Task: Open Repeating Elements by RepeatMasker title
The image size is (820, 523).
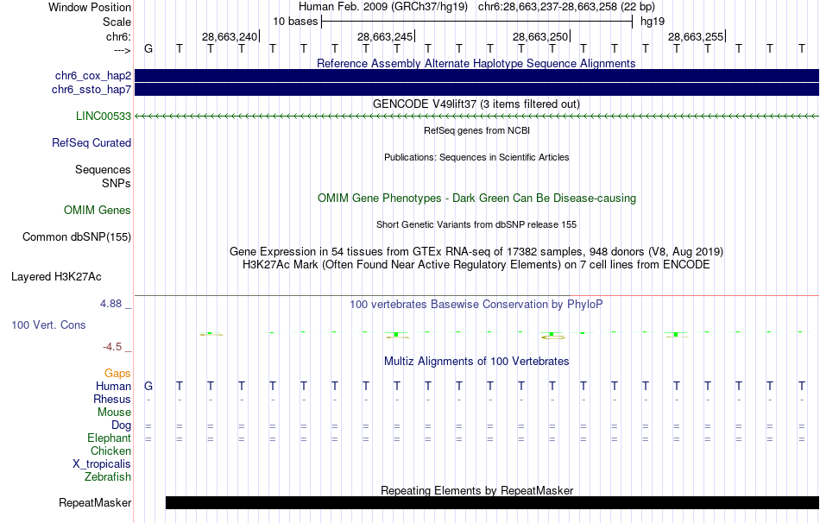Action: pos(477,490)
